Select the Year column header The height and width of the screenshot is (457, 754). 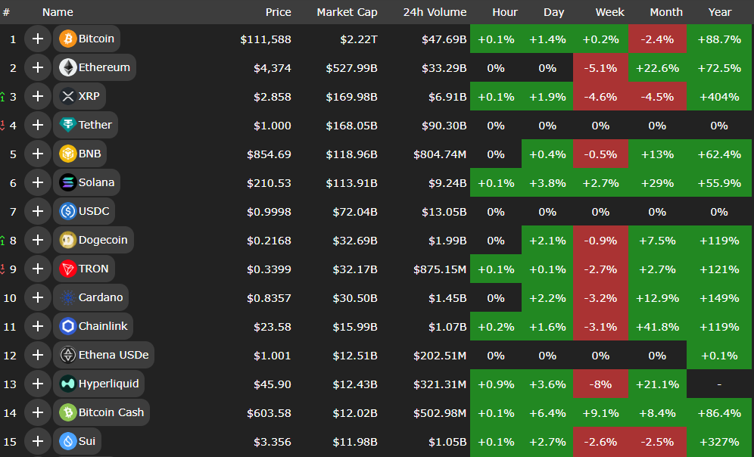coord(719,12)
